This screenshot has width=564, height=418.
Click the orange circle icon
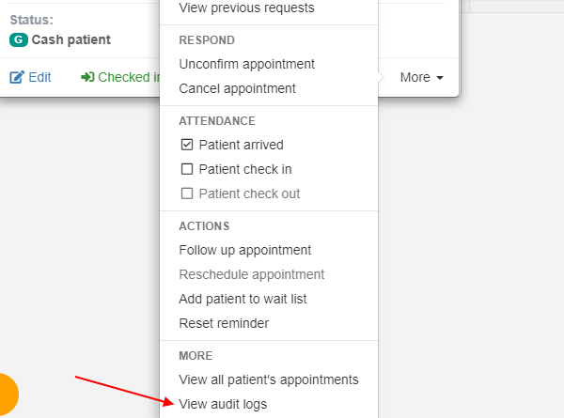click(x=8, y=395)
